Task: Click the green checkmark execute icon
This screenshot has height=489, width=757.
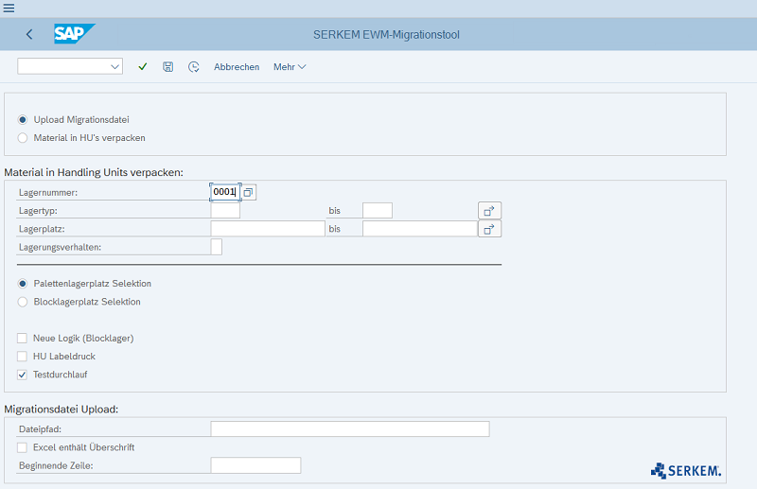Action: pos(143,66)
